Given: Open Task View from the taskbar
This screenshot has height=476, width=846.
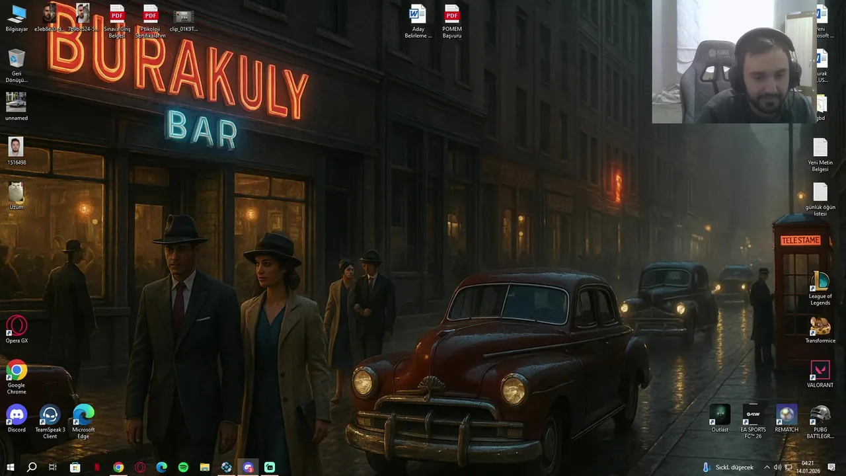Looking at the screenshot, I should (53, 467).
